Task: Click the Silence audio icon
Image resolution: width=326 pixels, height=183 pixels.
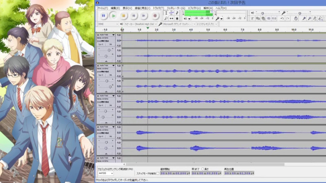Action: [x=274, y=18]
